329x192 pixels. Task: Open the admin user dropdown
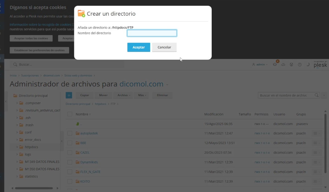click(x=260, y=65)
